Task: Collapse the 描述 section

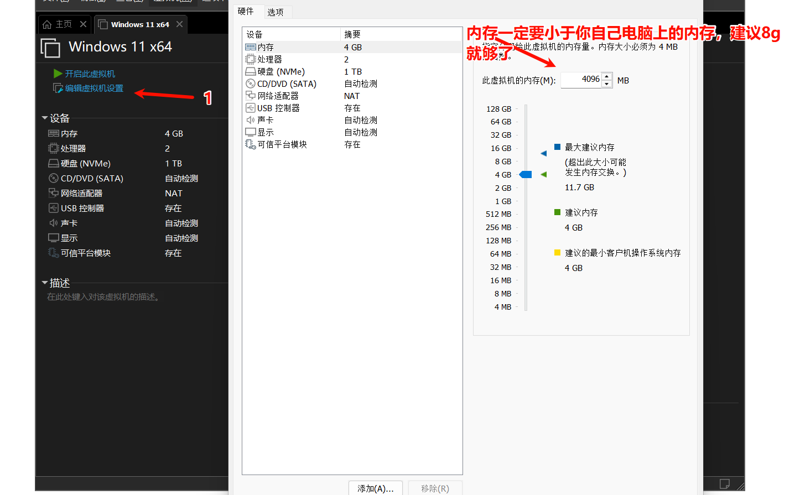Action: click(x=45, y=283)
